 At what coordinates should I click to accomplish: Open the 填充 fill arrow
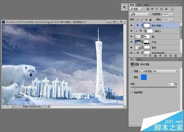[171, 20]
